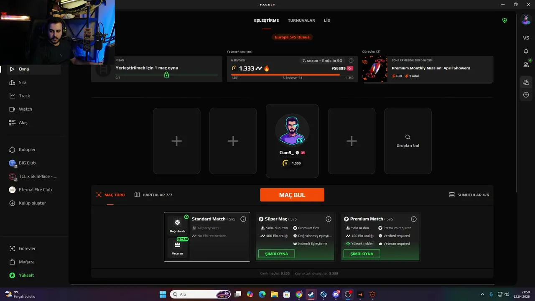This screenshot has height=301, width=535.
Task: Click the green Yükselt upgrade icon
Action: pyautogui.click(x=12, y=275)
